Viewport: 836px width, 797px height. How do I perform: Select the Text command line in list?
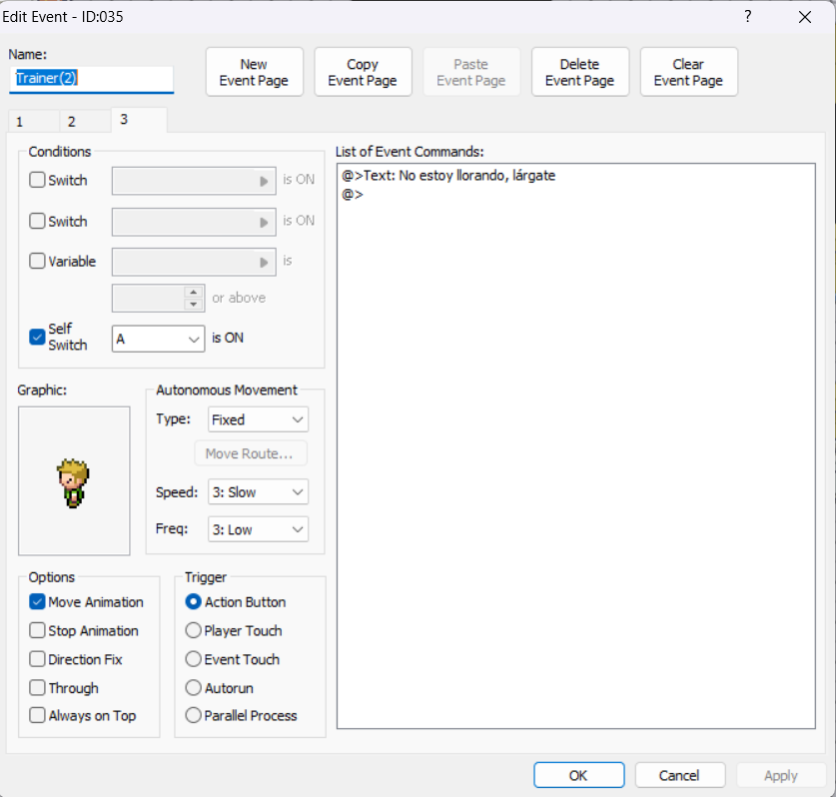tap(448, 176)
